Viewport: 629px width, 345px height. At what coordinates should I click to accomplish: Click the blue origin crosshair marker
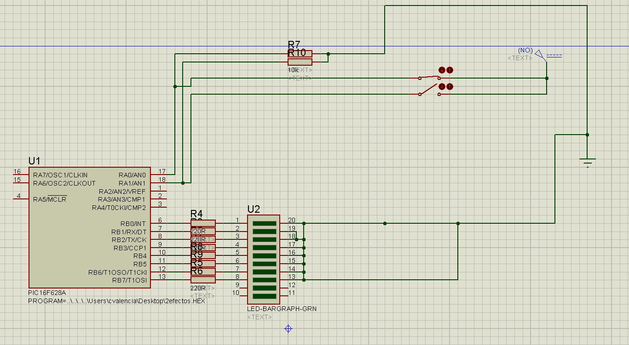point(289,328)
